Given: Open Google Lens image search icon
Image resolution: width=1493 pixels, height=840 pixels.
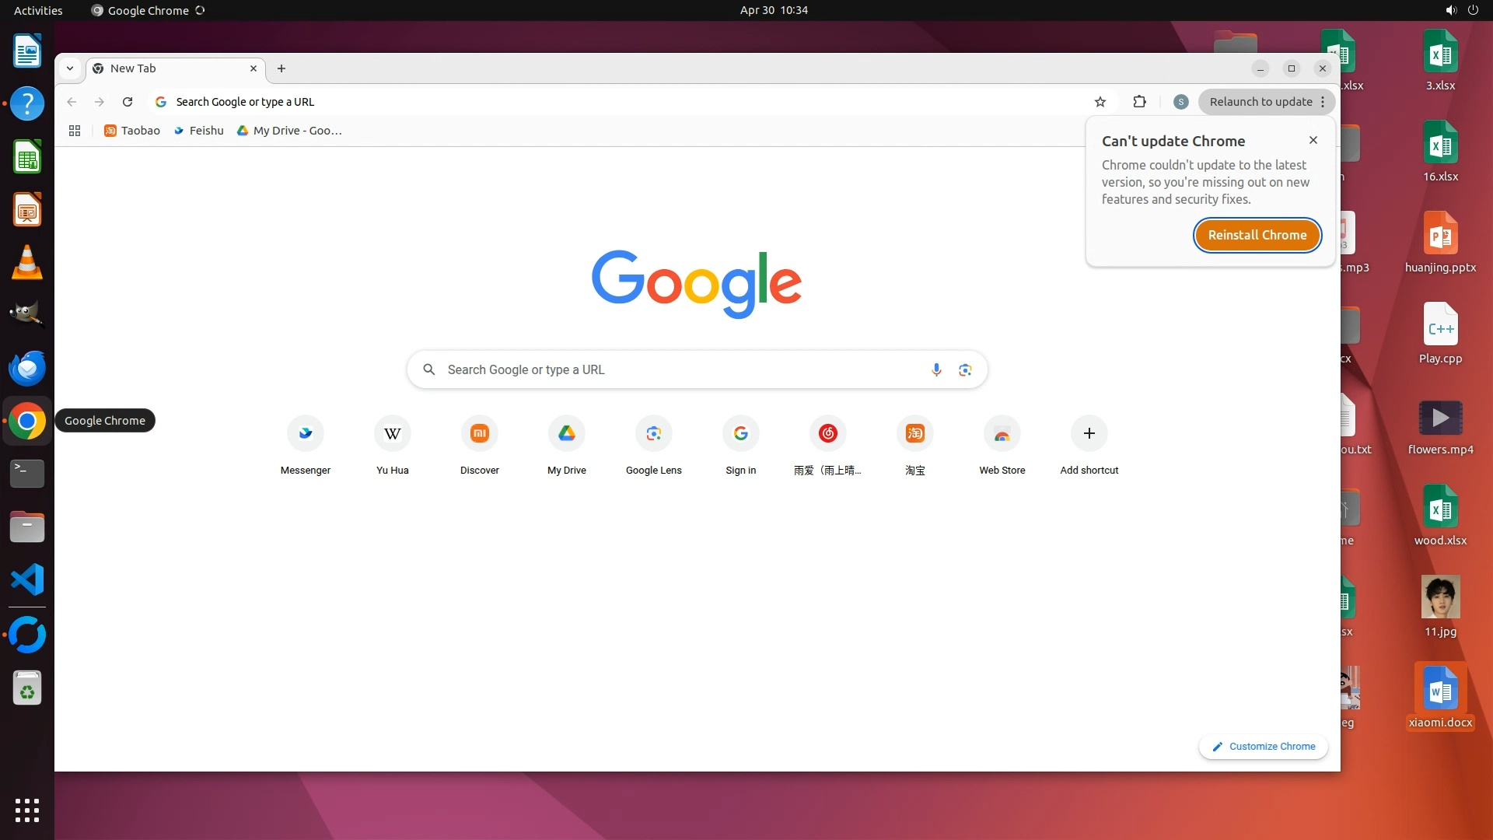Looking at the screenshot, I should point(965,369).
